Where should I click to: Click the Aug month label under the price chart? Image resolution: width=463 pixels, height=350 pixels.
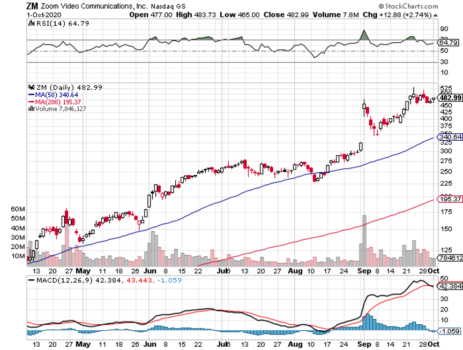coord(295,271)
